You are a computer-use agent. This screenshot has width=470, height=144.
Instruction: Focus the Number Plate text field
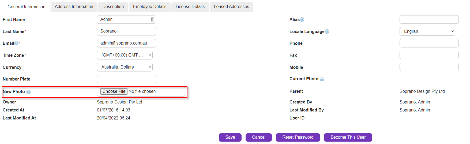pos(126,79)
